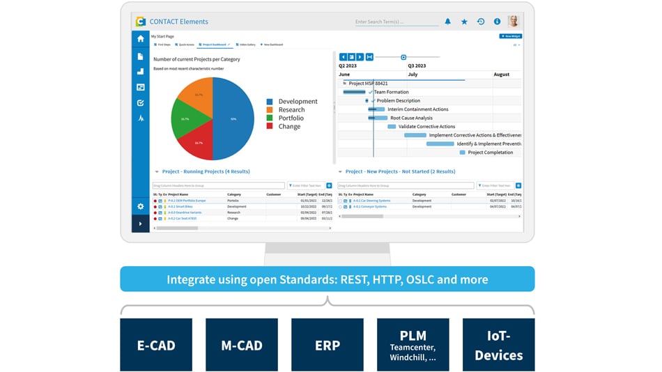Switch to the Video Gallery tab

[247, 44]
